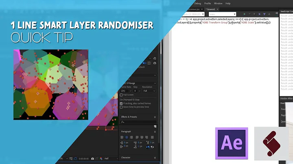
Task: Switch to the Source1 tab
Action: click(x=211, y=9)
